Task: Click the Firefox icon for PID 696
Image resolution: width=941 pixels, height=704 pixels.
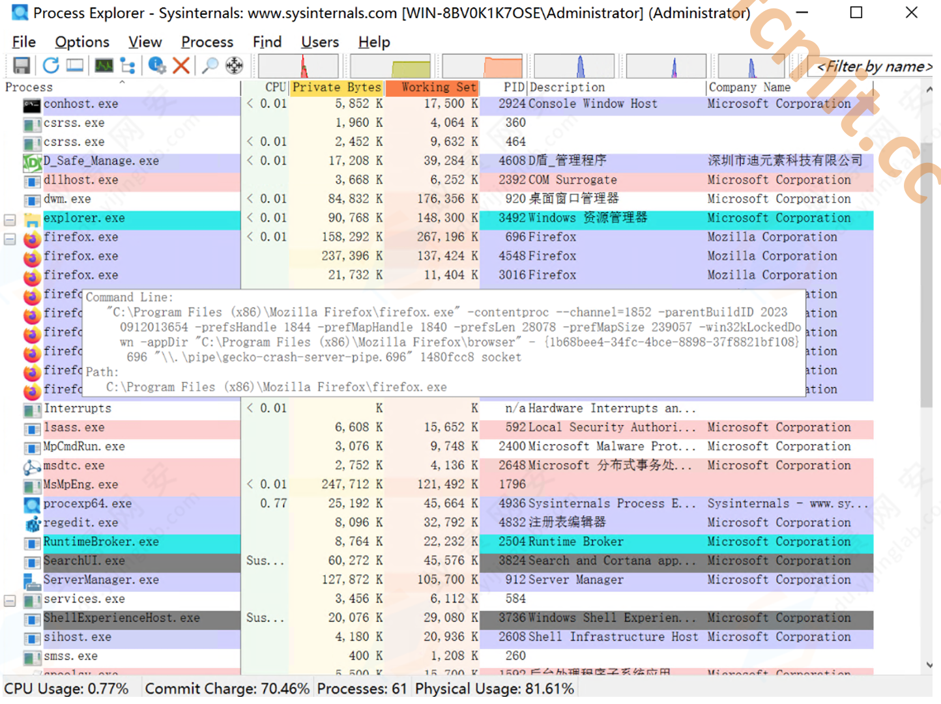Action: pyautogui.click(x=32, y=238)
